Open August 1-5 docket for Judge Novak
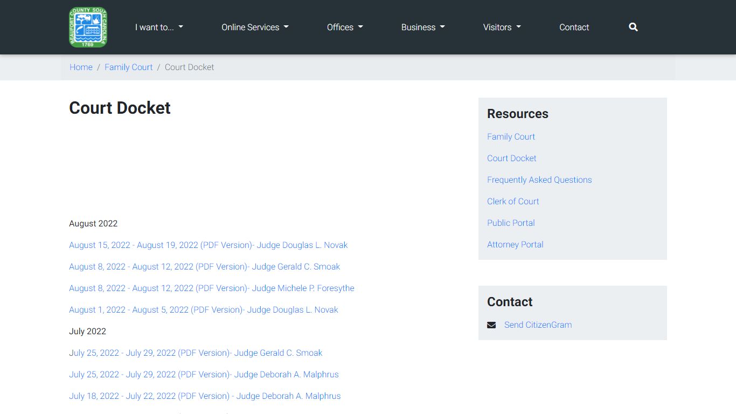This screenshot has width=736, height=414. point(203,310)
